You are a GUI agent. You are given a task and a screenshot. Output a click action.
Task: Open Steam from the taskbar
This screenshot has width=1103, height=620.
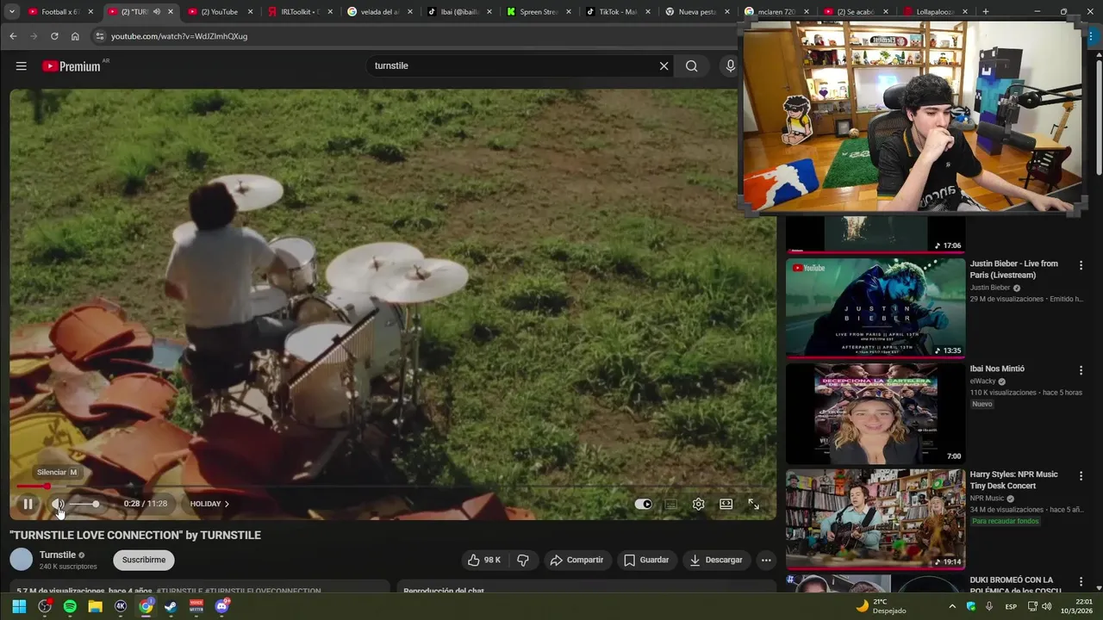171,606
